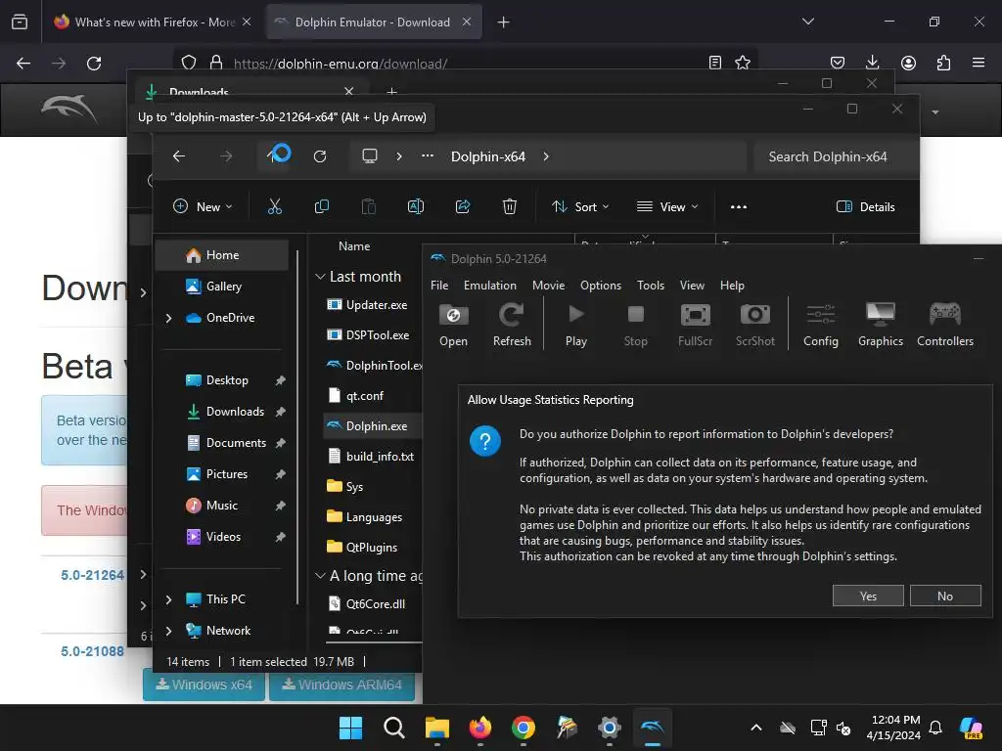Image resolution: width=1002 pixels, height=751 pixels.
Task: Expand the OneDrive tree node
Action: tap(168, 318)
